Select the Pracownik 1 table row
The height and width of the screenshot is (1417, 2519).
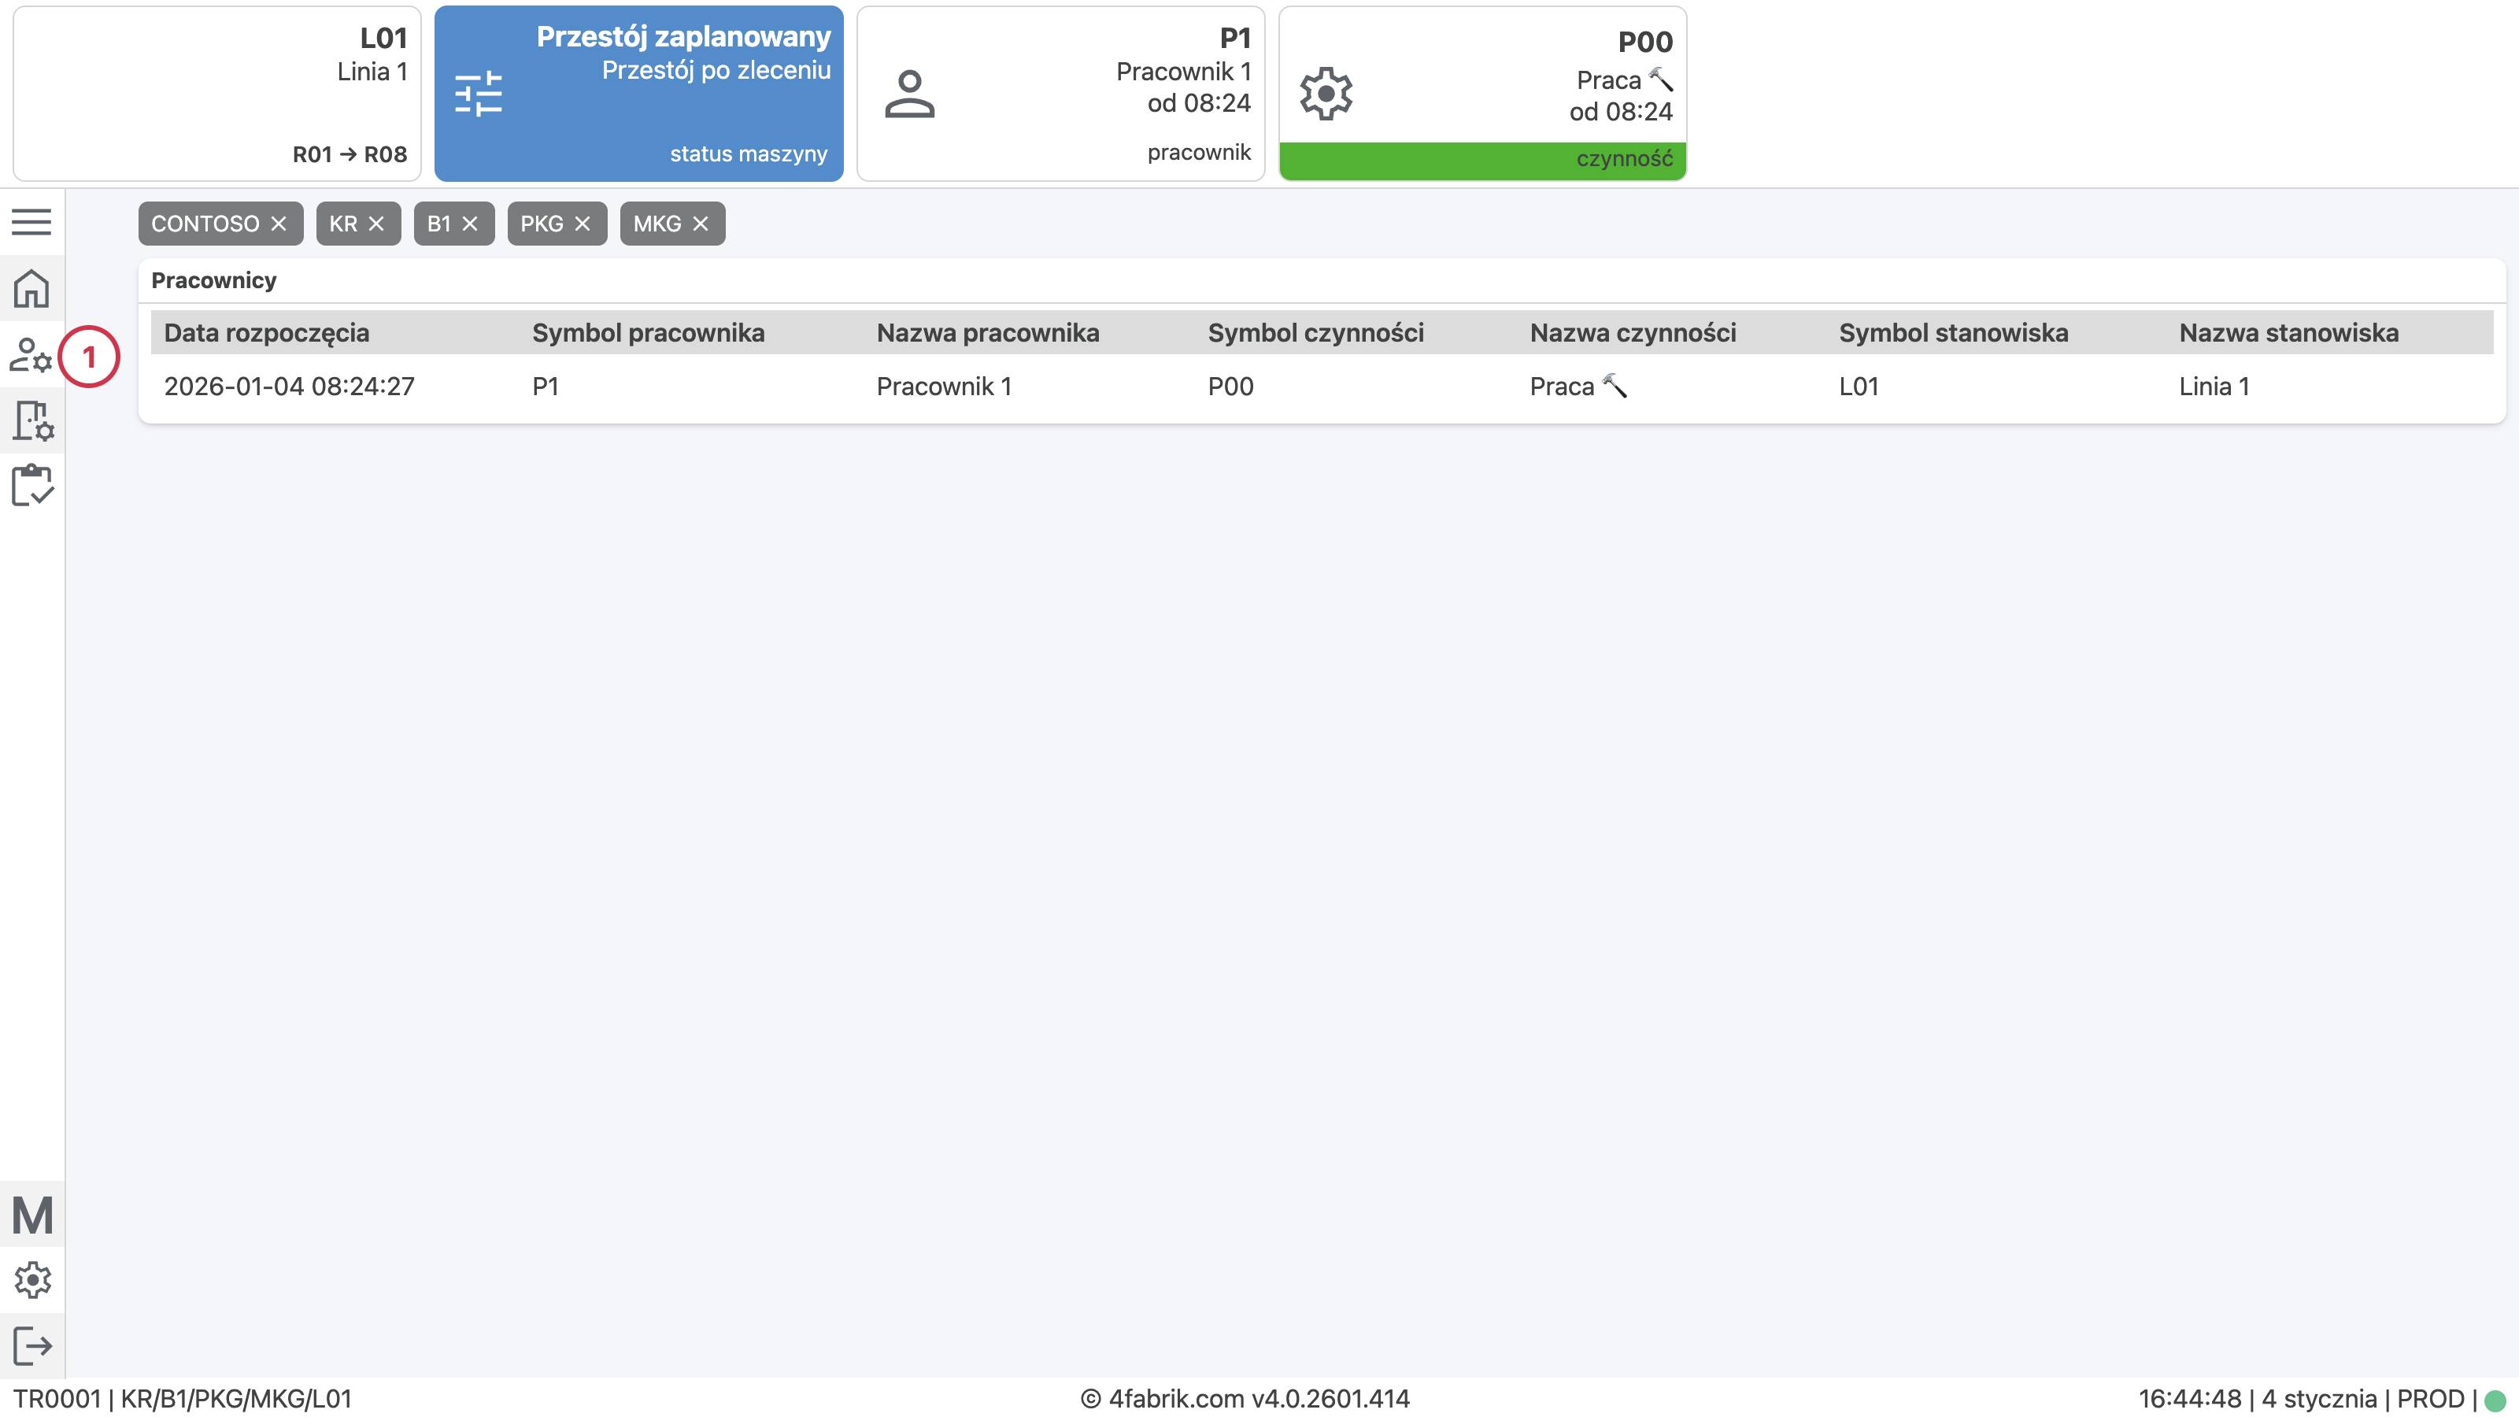pyautogui.click(x=944, y=387)
